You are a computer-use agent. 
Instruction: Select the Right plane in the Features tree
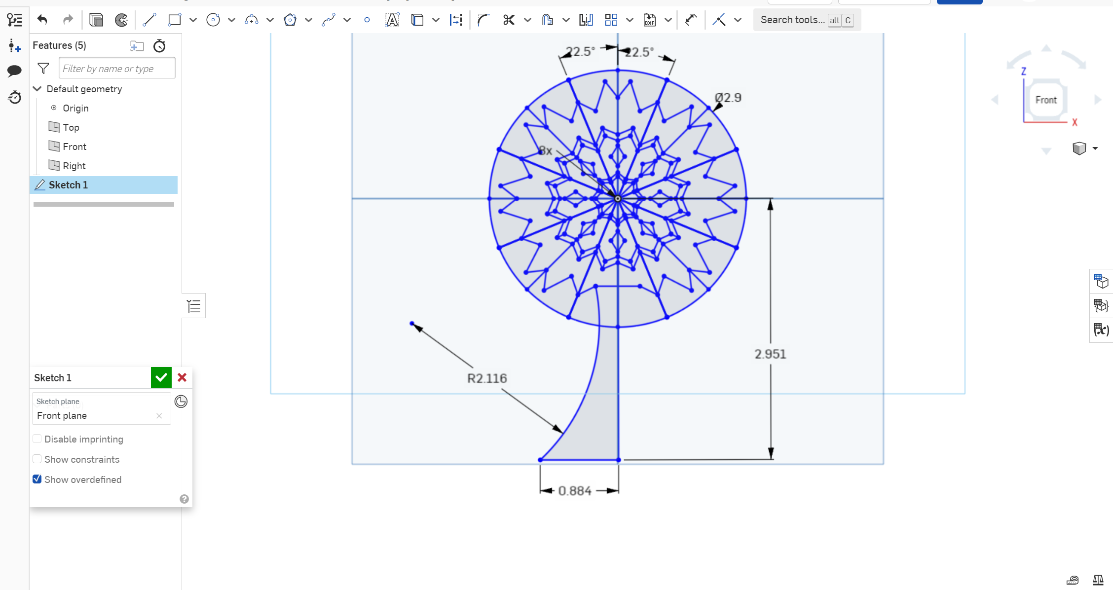74,166
